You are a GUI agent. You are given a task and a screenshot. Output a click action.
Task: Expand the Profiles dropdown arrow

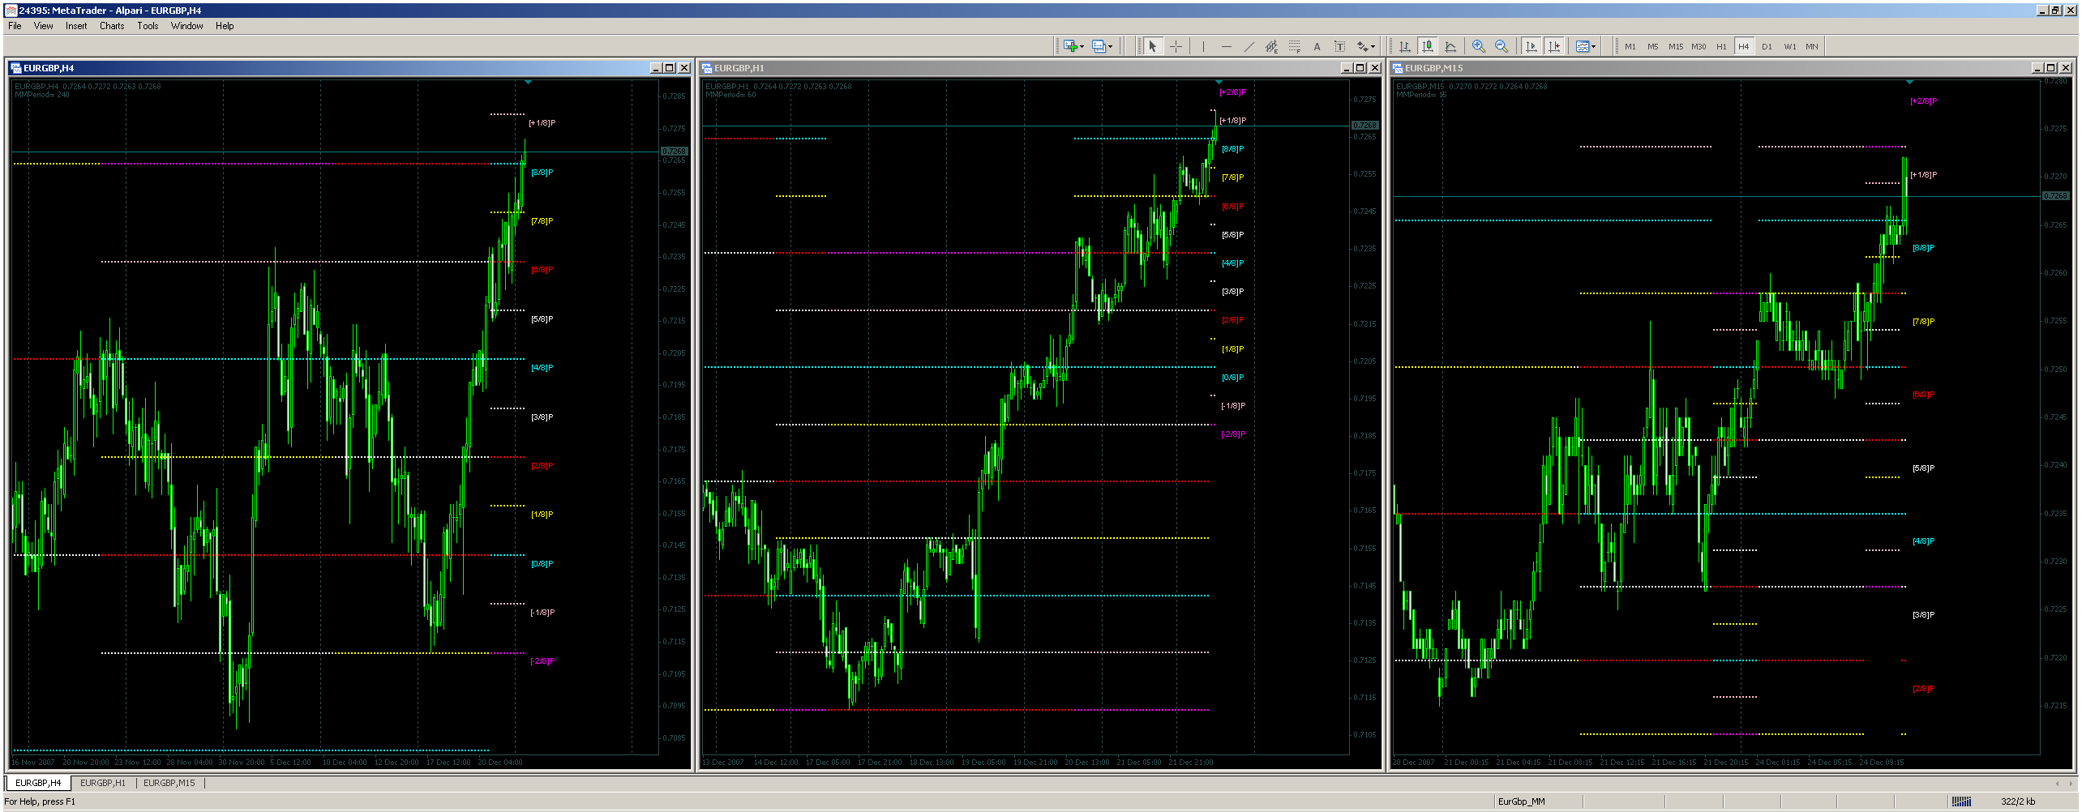coord(1111,46)
